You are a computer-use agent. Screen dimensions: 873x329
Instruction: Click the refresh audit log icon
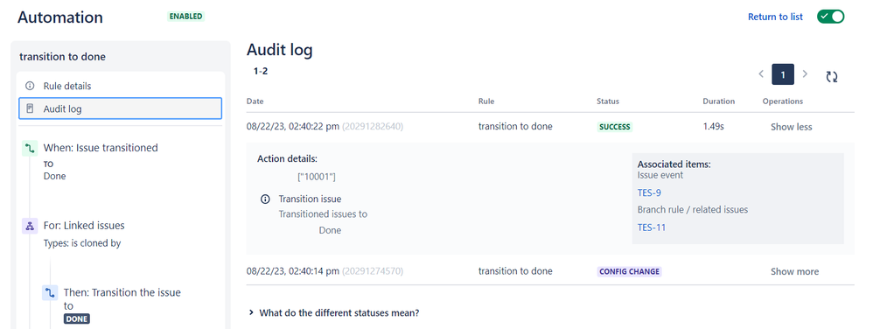pos(832,77)
